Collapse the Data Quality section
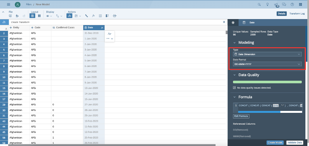 [234, 75]
